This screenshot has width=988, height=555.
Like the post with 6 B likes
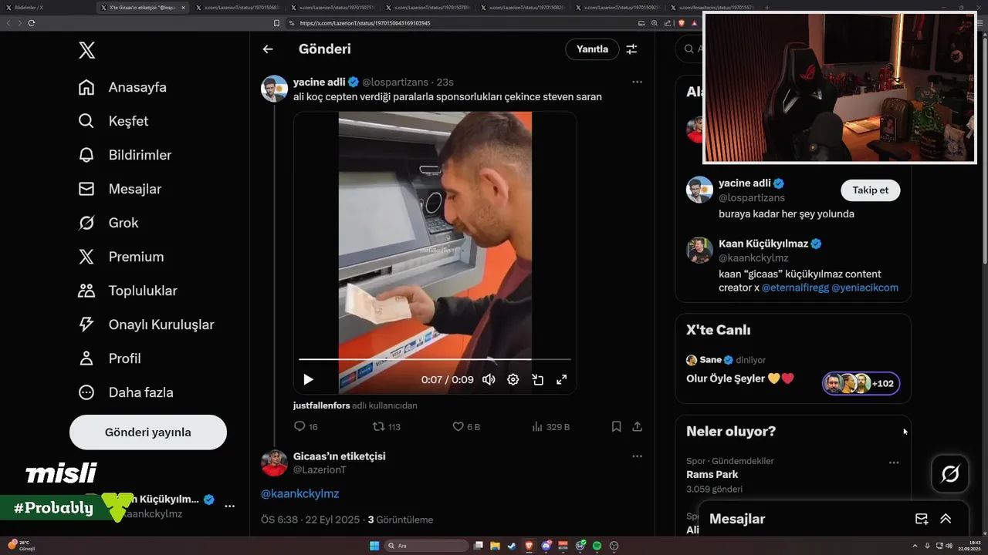(466, 426)
